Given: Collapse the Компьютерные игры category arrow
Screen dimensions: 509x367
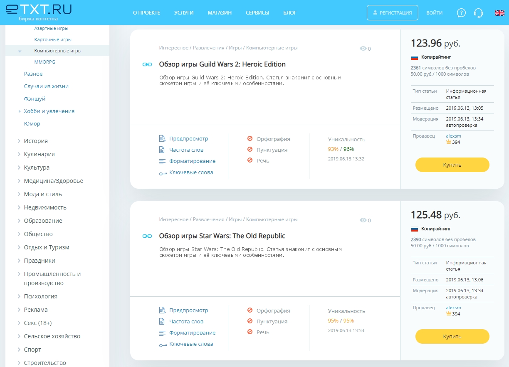Looking at the screenshot, I should [x=20, y=51].
